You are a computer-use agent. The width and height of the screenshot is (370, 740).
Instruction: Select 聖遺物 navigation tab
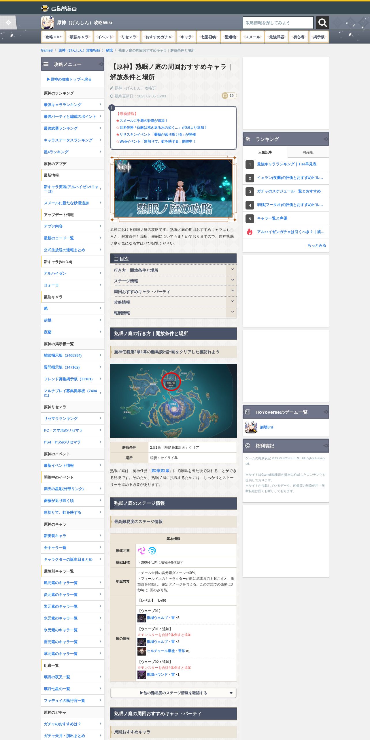230,37
